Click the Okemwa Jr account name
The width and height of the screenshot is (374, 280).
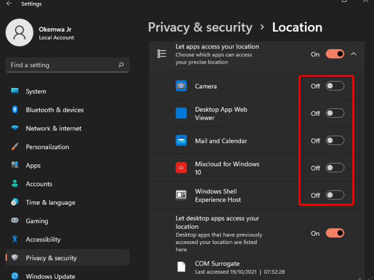click(x=55, y=29)
